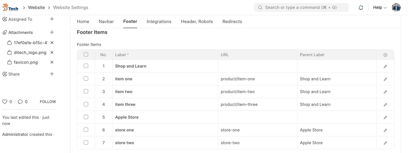The height and width of the screenshot is (153, 408).
Task: Select all footer items checkbox
Action: tap(86, 54)
